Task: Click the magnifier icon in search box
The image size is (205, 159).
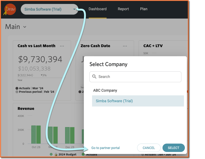Action: tap(94, 77)
